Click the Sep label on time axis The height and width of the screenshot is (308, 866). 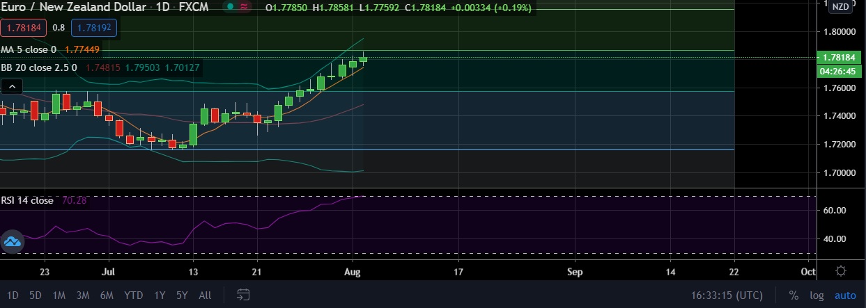574,271
